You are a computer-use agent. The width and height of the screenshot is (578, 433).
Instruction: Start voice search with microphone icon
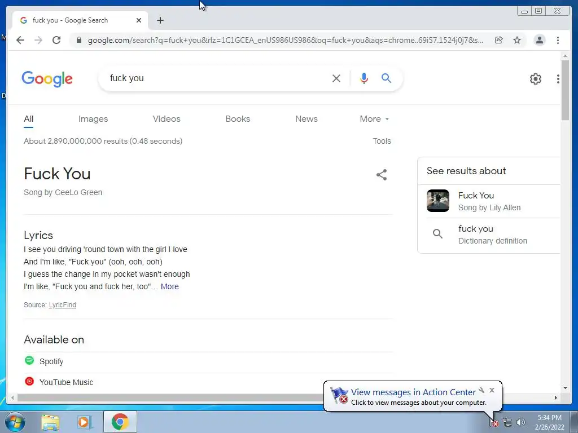coord(364,78)
